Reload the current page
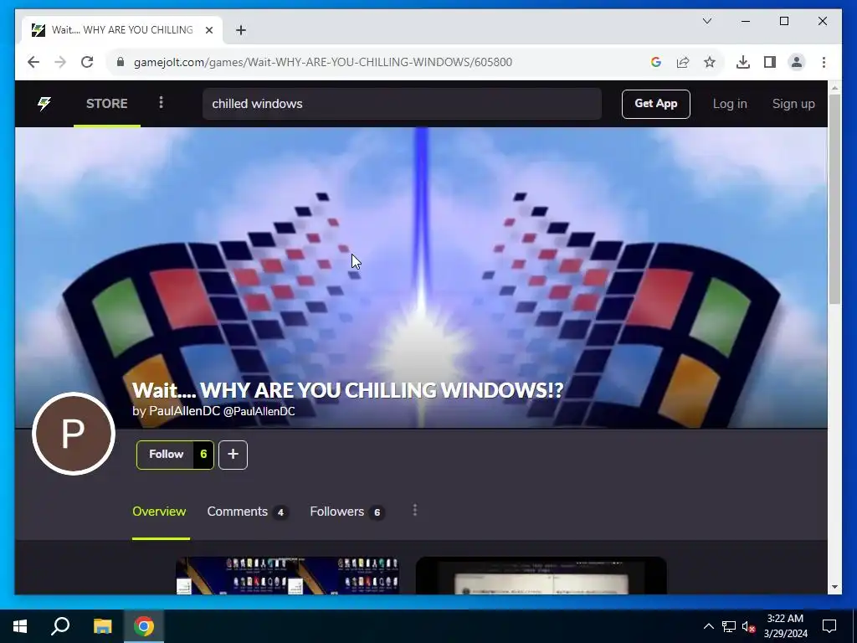 (x=87, y=62)
